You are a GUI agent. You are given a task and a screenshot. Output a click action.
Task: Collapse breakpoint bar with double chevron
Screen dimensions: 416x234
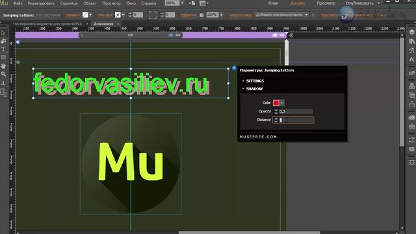click(291, 35)
